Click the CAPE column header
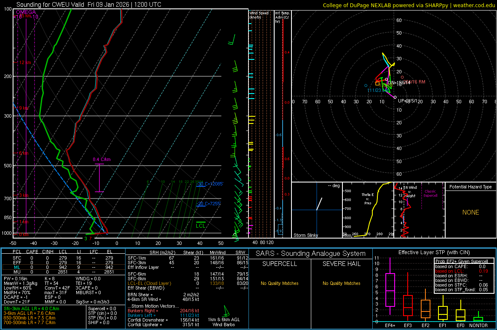Image resolution: width=497 pixels, height=330 pixels. click(x=32, y=252)
